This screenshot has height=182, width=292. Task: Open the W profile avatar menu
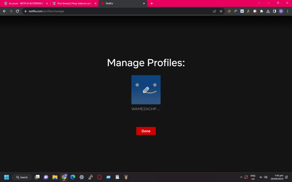[x=281, y=11]
